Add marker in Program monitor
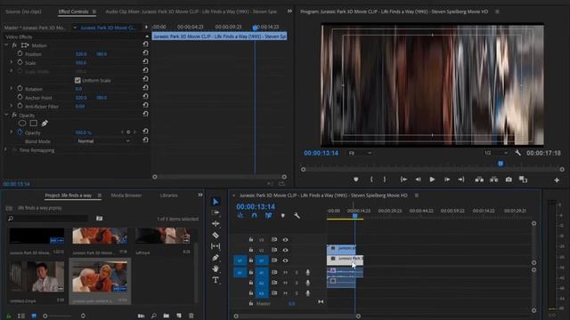This screenshot has width=570, height=320. click(x=356, y=180)
